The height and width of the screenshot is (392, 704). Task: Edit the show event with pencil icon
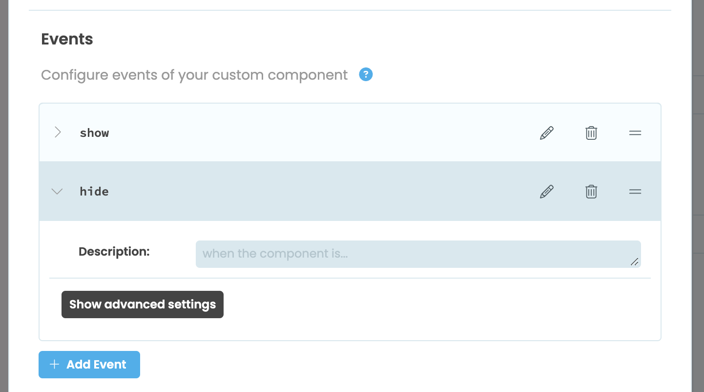point(547,133)
